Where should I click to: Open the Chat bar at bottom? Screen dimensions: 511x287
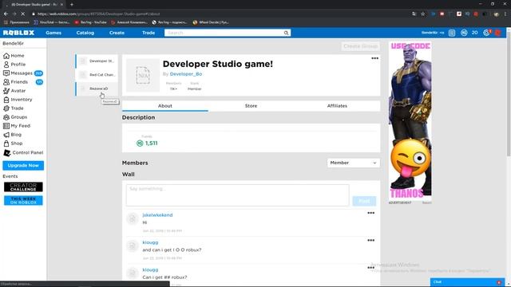click(x=466, y=282)
